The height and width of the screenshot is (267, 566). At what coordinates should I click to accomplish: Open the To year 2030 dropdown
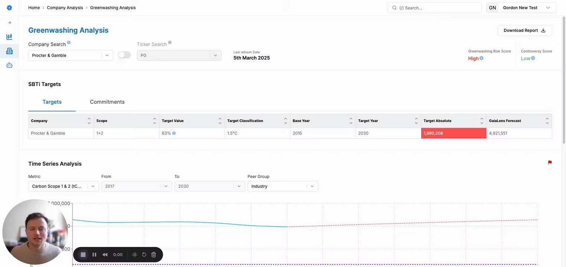[x=210, y=186]
